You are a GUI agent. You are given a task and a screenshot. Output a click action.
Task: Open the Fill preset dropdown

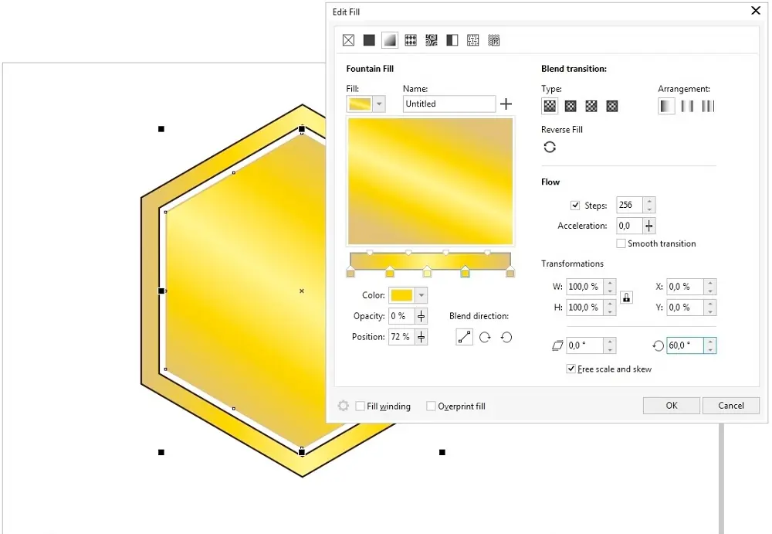[379, 104]
